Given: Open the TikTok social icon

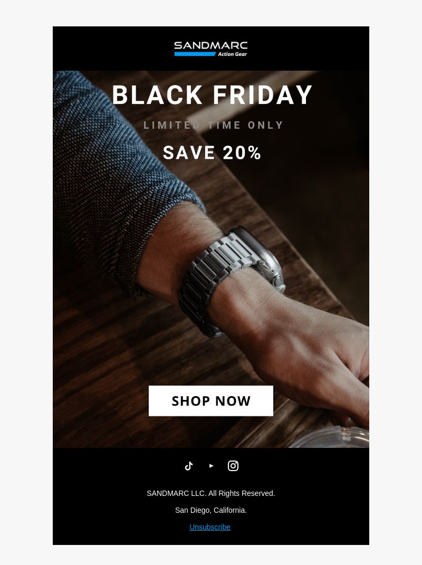Looking at the screenshot, I should click(x=189, y=466).
